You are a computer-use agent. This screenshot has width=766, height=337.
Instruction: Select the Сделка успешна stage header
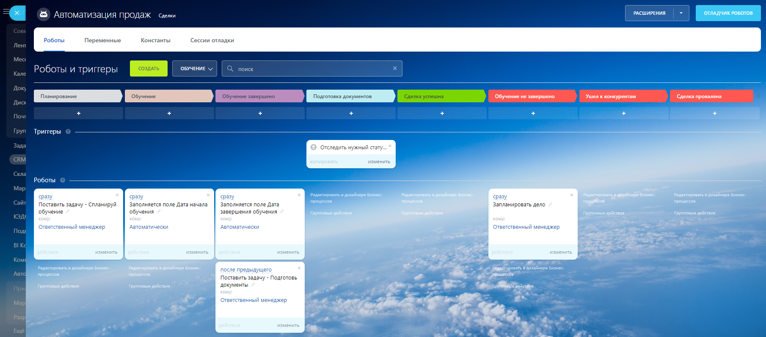[x=441, y=96]
